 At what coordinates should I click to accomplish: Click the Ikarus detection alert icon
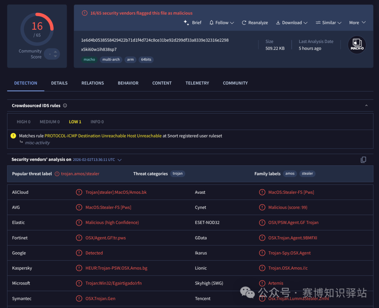click(x=262, y=253)
